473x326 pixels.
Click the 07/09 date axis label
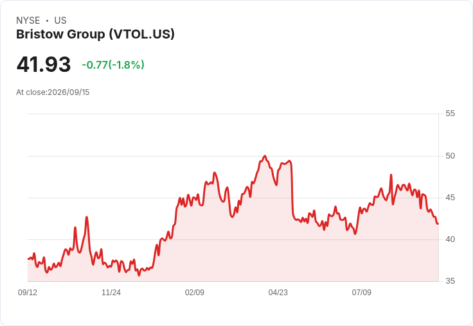point(361,292)
